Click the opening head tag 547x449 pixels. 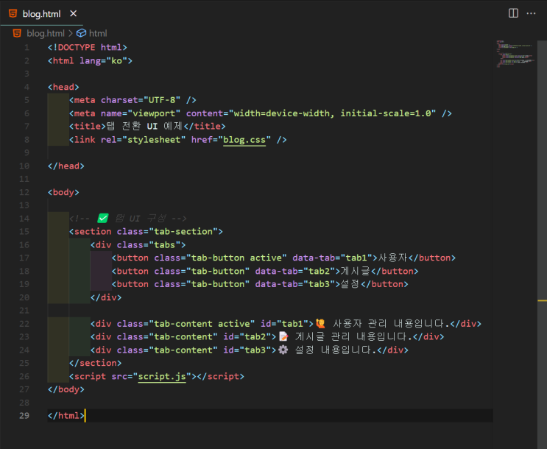point(63,87)
